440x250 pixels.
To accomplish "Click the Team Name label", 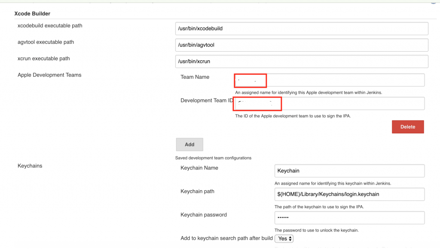I will click(x=195, y=77).
